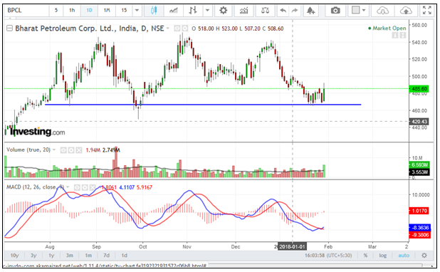Load chart with cloud download icon
440x272 pixels.
click(382, 11)
